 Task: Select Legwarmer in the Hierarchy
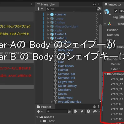(x=66, y=82)
